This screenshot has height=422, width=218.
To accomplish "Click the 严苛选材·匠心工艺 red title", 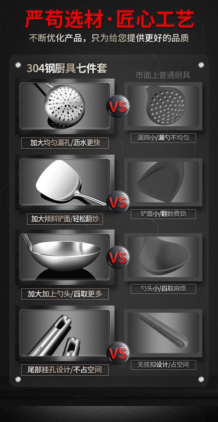I will (x=109, y=20).
